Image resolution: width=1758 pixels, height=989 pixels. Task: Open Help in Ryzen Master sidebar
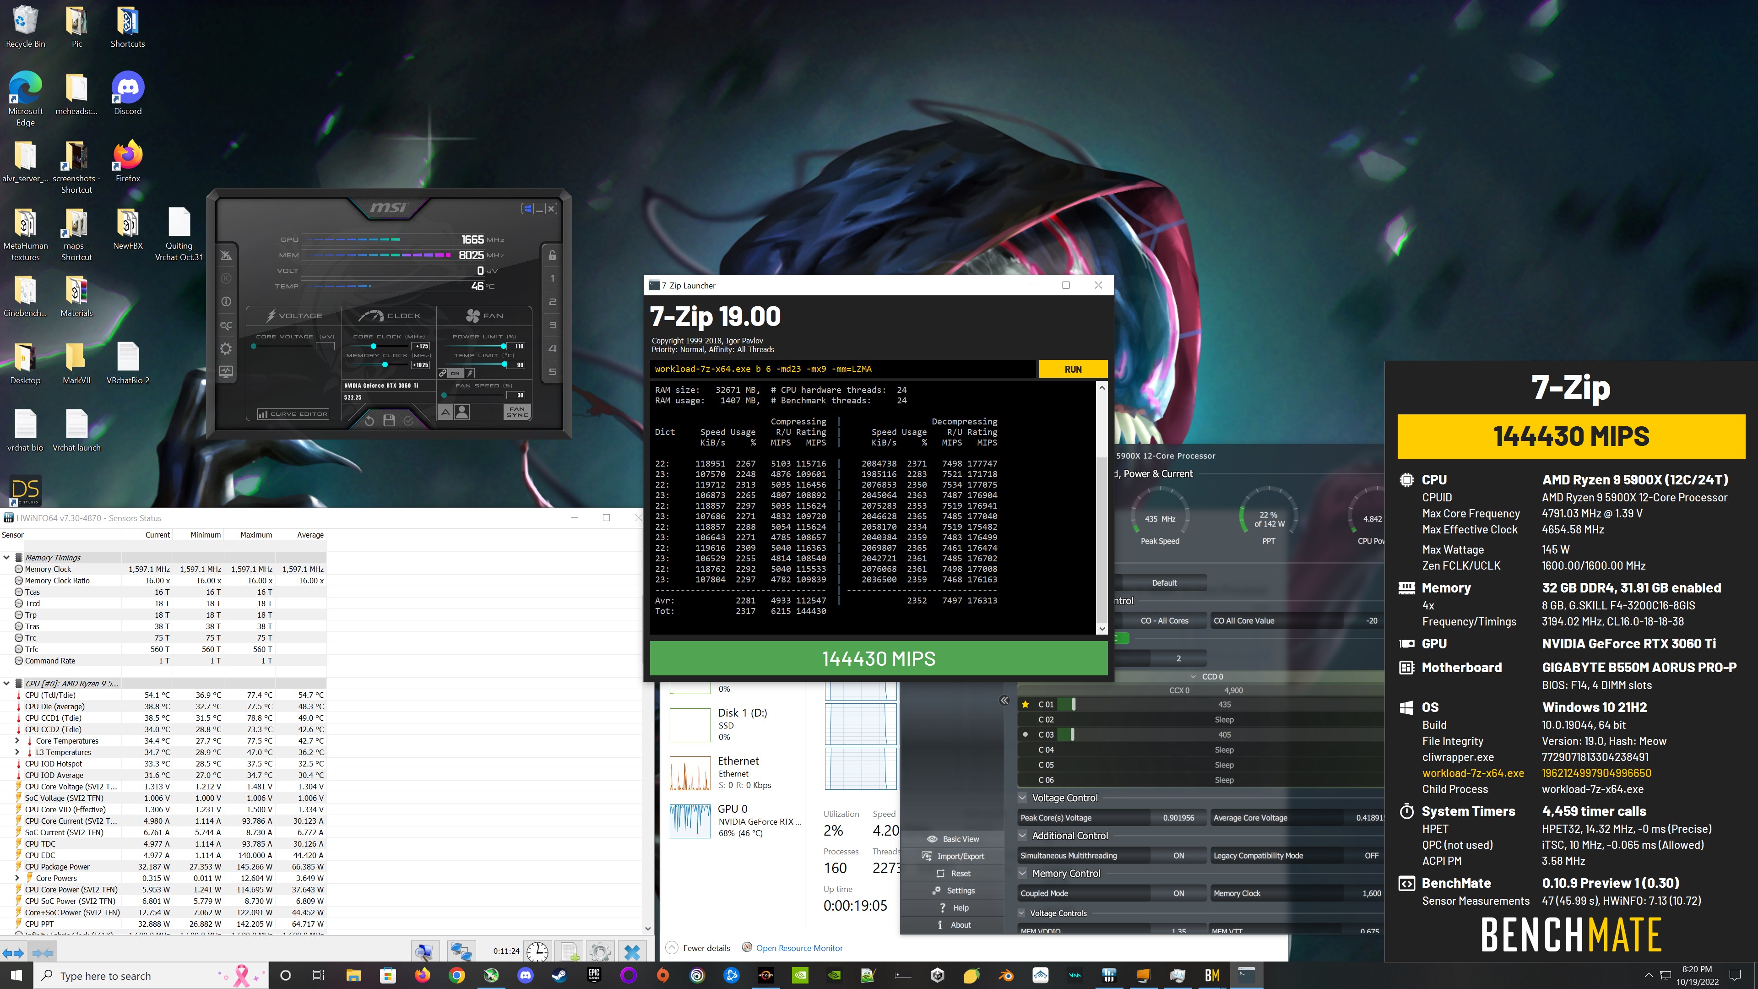(953, 908)
